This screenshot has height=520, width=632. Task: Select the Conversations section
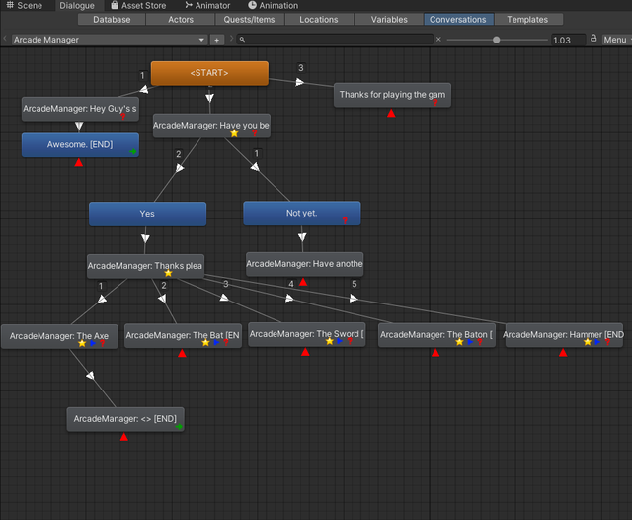coord(458,20)
